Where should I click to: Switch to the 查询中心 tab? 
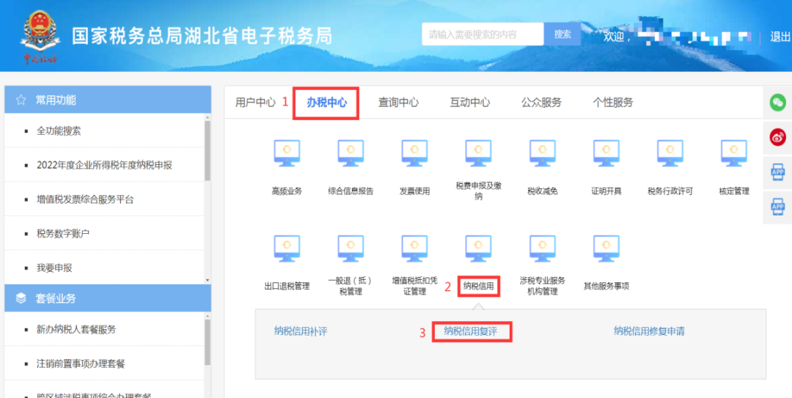click(398, 103)
